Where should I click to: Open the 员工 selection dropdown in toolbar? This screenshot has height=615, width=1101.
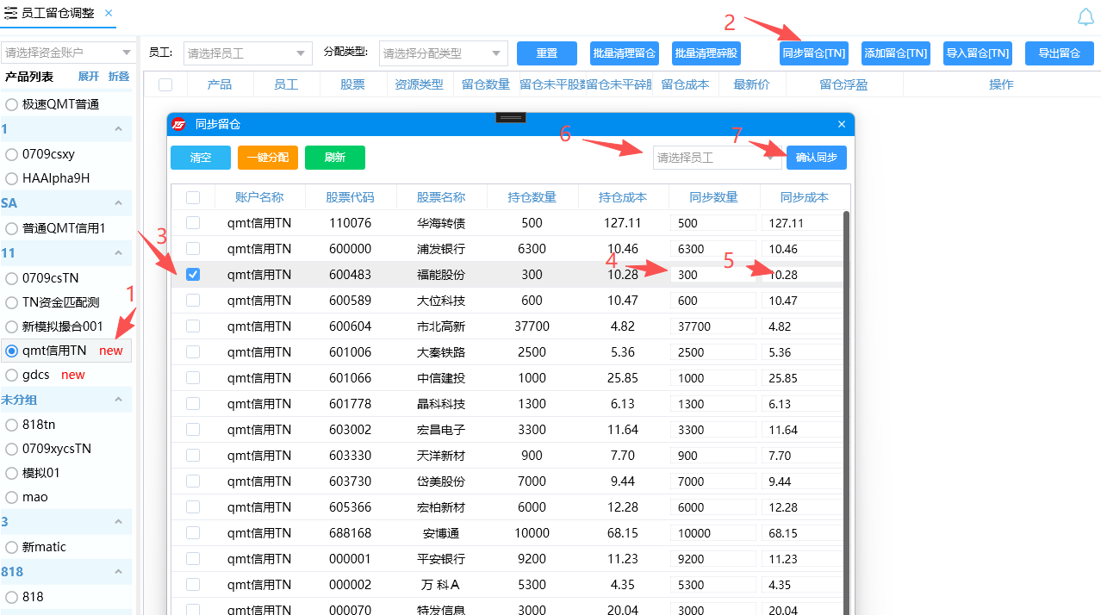click(x=248, y=53)
